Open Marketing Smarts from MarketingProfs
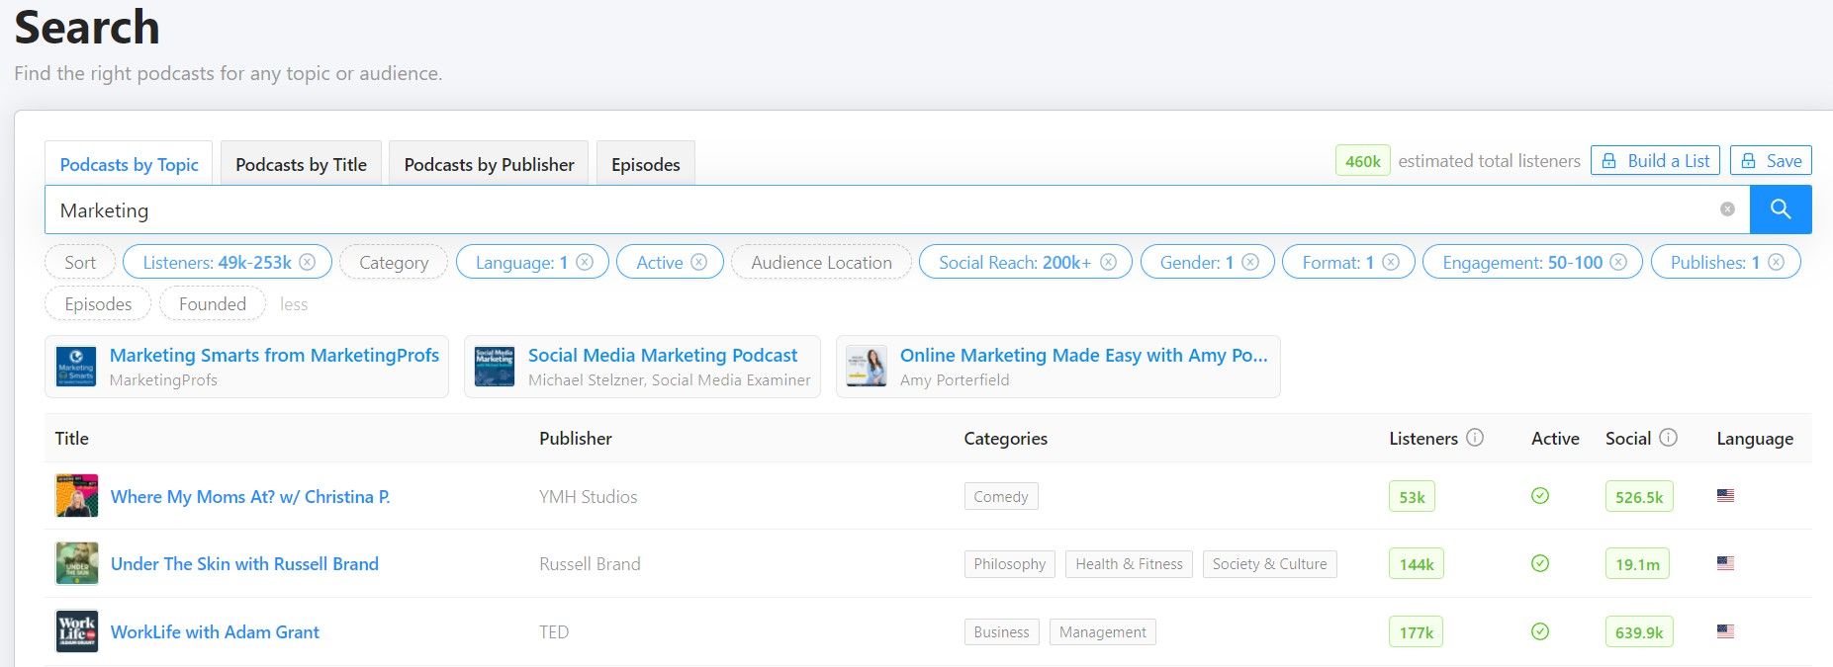 click(274, 355)
